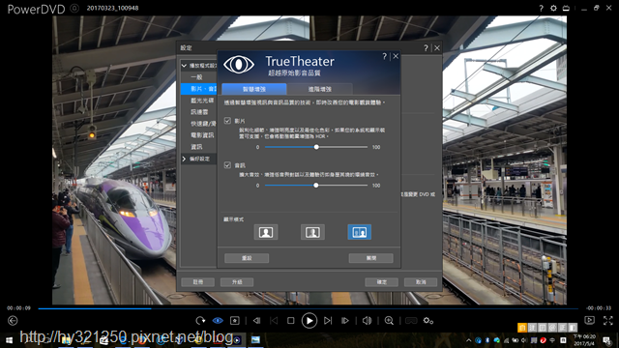Open help in the TrueTheater dialog header

(x=385, y=56)
